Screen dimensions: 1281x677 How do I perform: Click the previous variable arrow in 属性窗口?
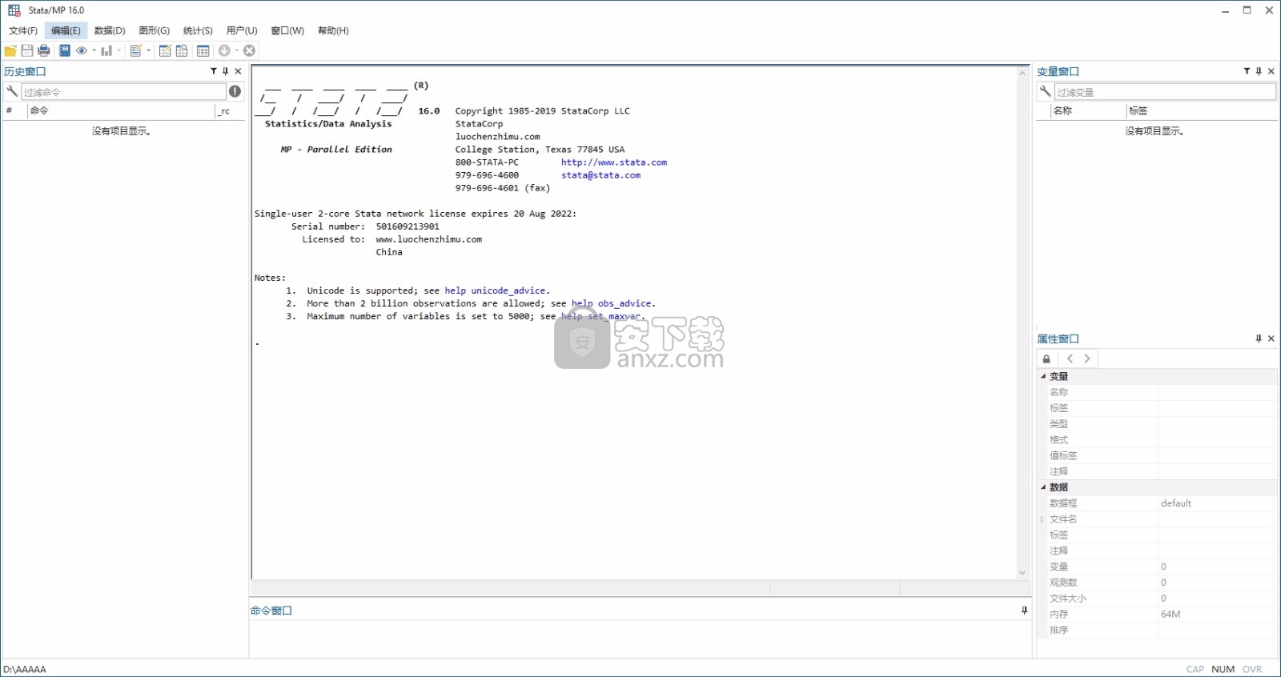click(1070, 359)
